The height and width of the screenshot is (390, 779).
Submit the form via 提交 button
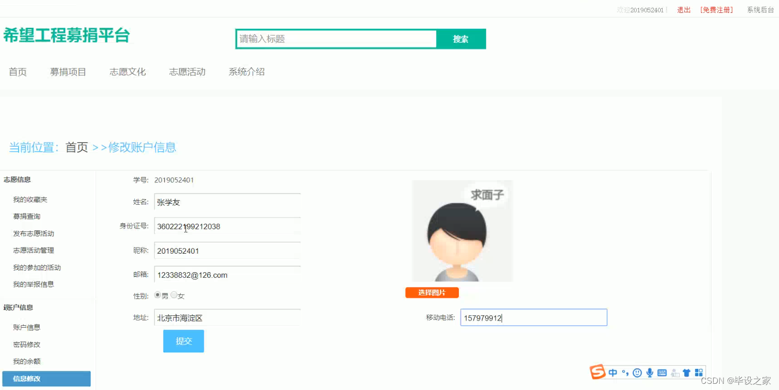pyautogui.click(x=183, y=341)
